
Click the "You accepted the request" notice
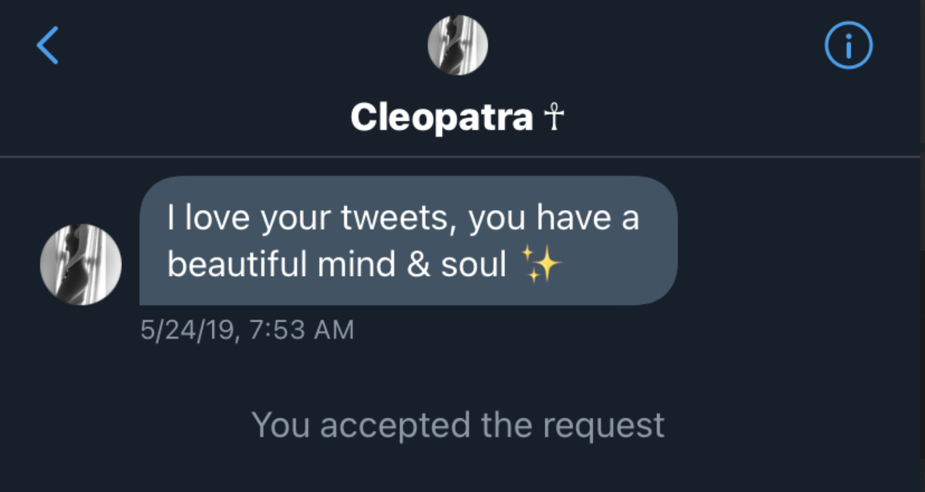(458, 425)
